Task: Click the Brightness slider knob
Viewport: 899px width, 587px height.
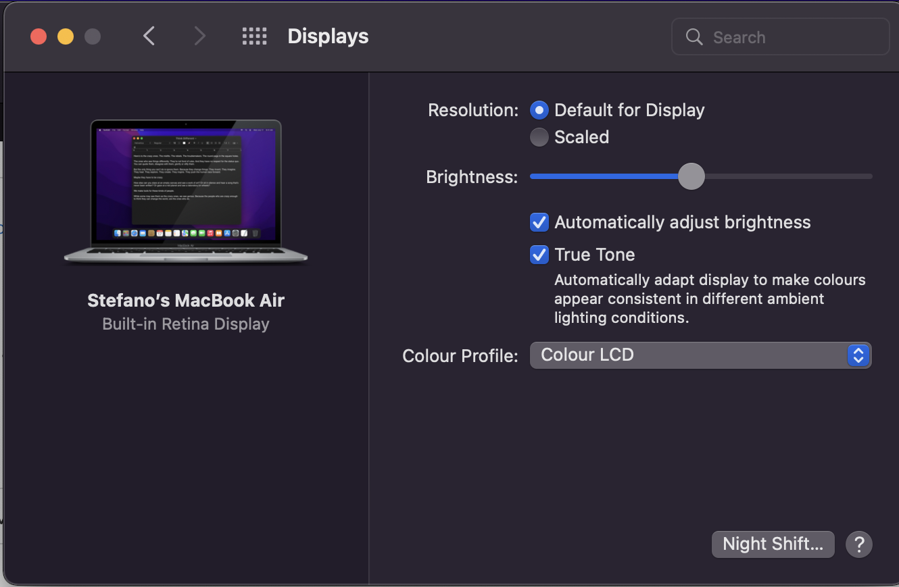Action: [691, 177]
